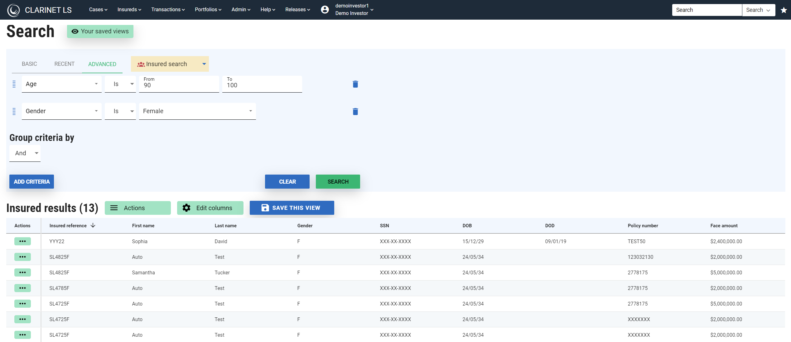Open the Admin menu
Image resolution: width=791 pixels, height=342 pixels.
click(x=241, y=10)
